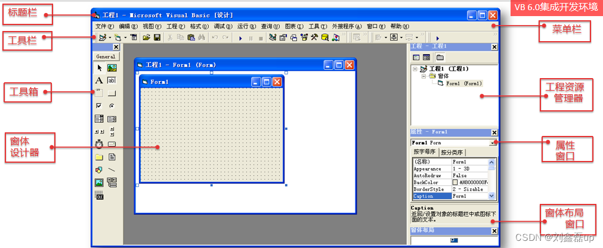Select the Image control in toolbox
This screenshot has width=603, height=248.
99,182
